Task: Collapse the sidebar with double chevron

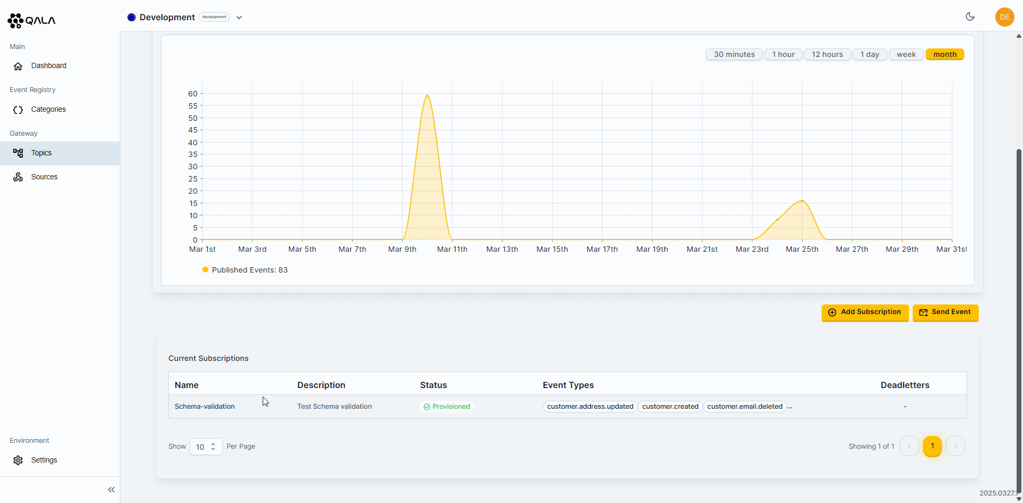Action: (x=111, y=490)
